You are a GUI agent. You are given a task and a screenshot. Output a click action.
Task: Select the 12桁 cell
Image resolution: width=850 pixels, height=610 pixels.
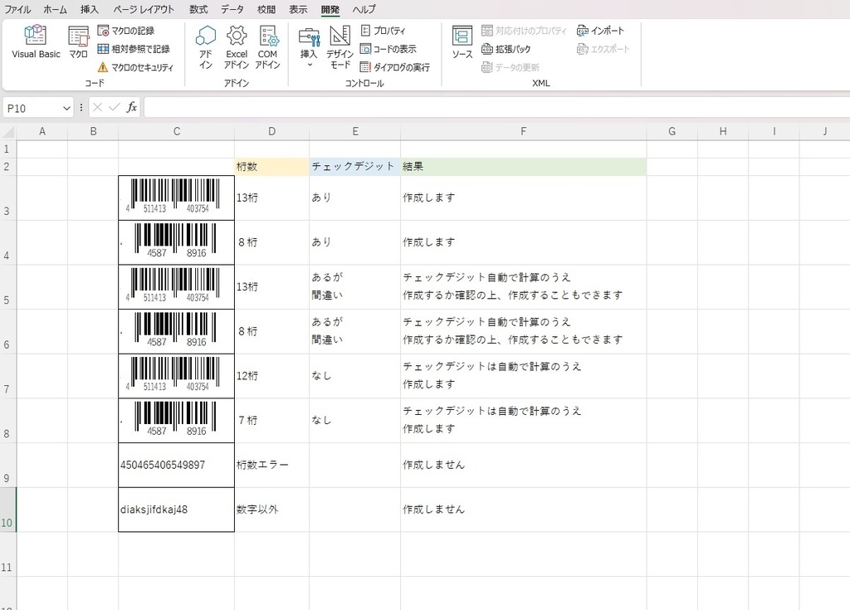point(271,376)
